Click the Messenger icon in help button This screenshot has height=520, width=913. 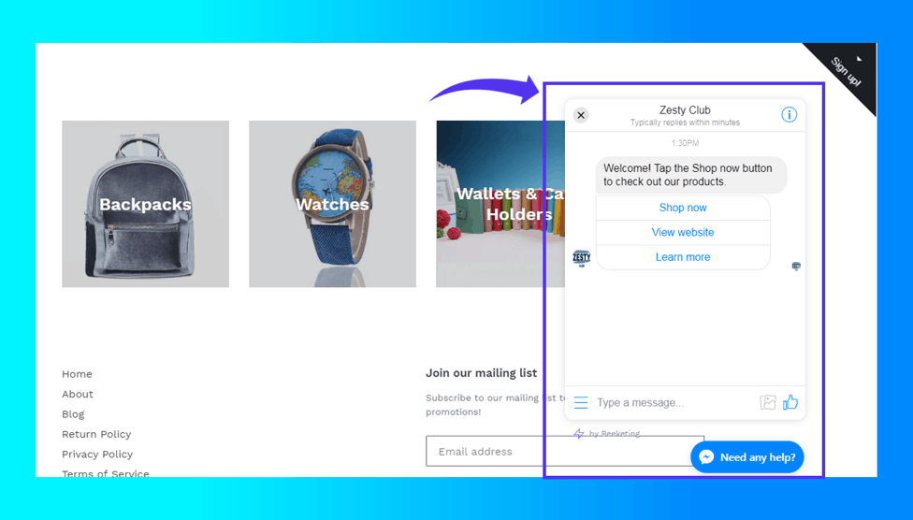coord(706,457)
